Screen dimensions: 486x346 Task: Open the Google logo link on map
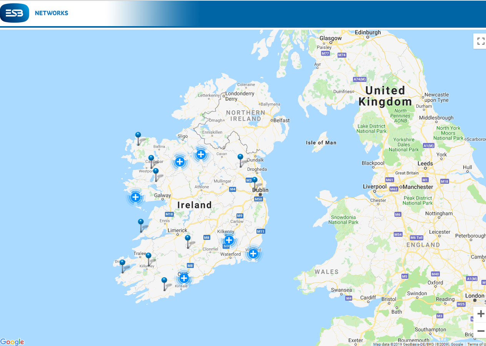coord(12,342)
